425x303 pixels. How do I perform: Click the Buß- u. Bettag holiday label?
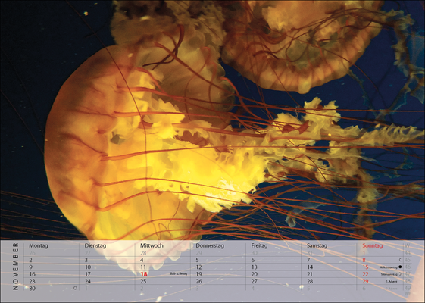click(x=179, y=274)
